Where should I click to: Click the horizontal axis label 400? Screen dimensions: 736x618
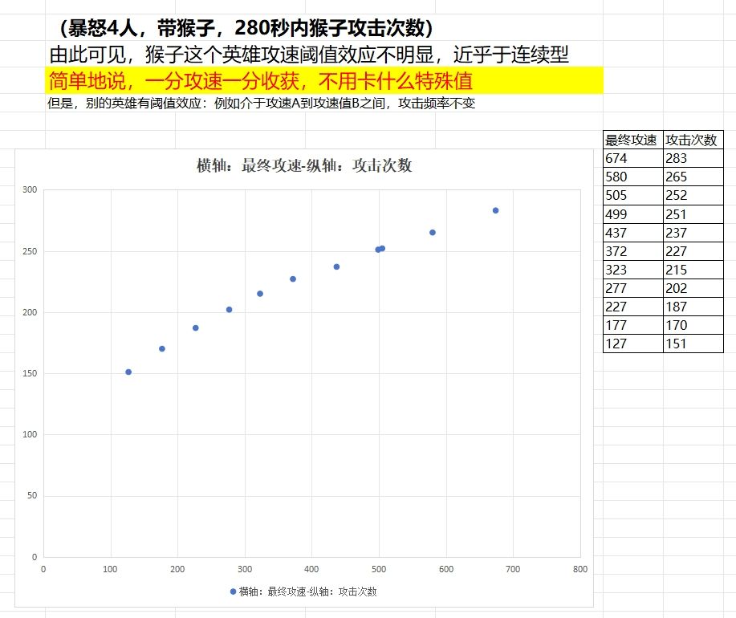(x=311, y=569)
